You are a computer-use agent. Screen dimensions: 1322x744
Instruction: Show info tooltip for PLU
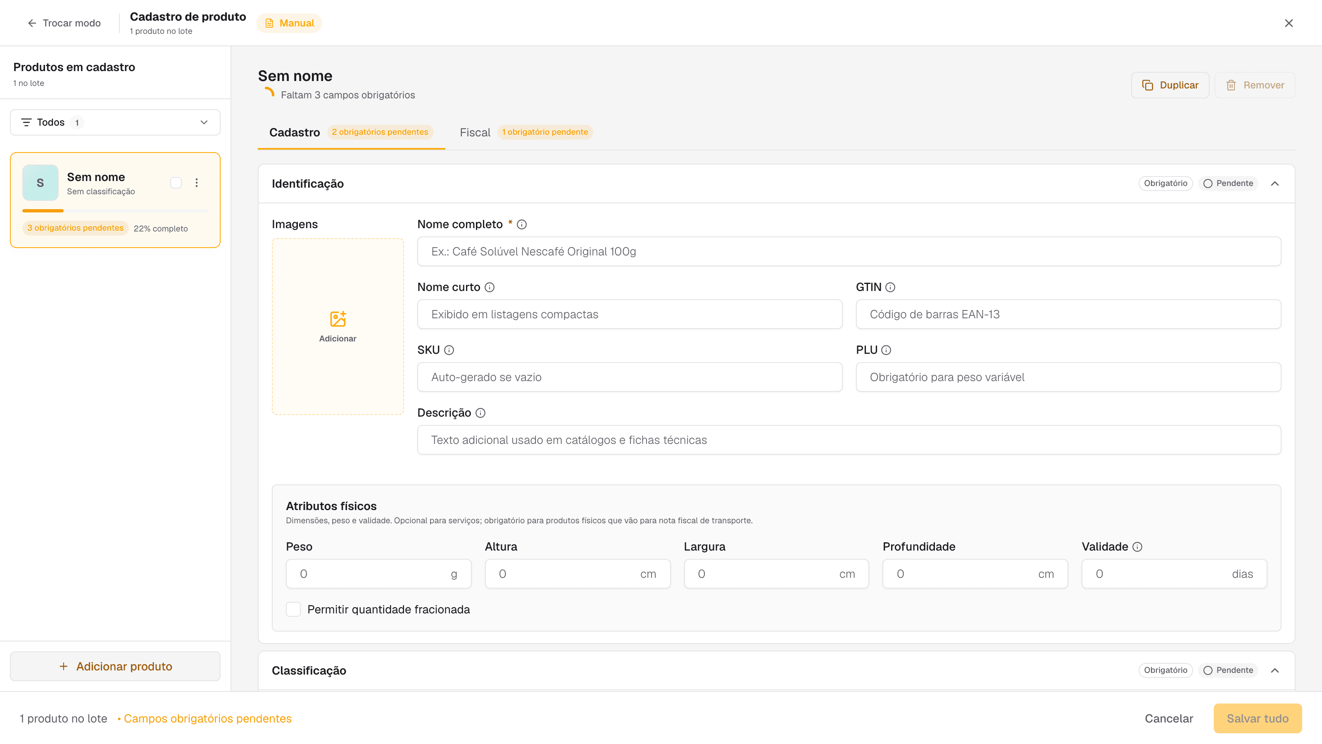886,350
